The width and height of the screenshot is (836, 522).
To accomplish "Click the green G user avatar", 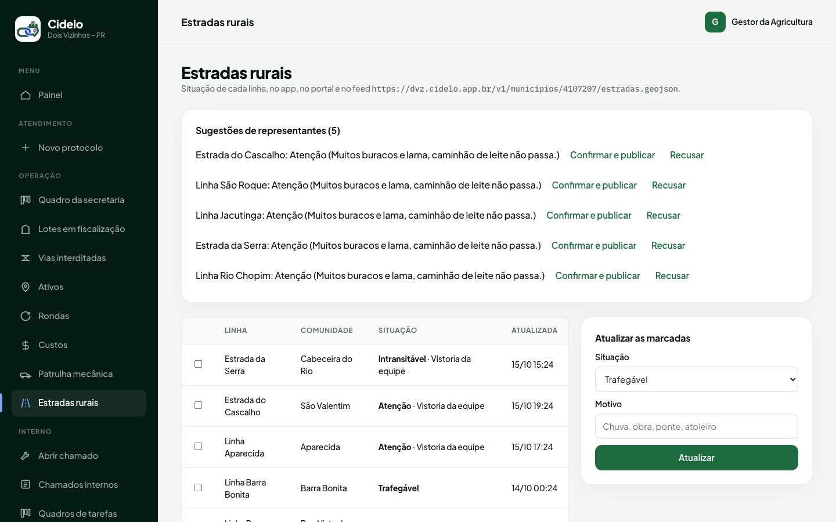I will click(x=715, y=22).
